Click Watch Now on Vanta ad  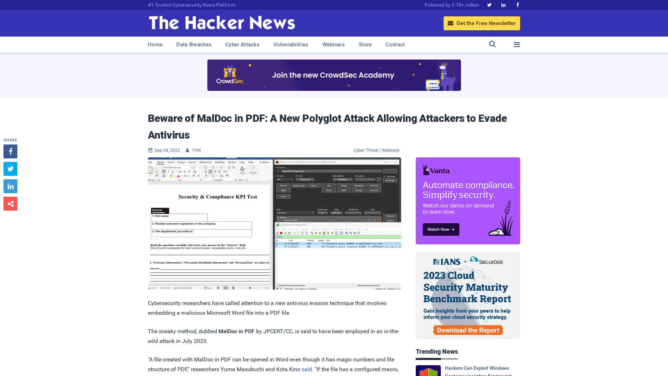tap(441, 229)
